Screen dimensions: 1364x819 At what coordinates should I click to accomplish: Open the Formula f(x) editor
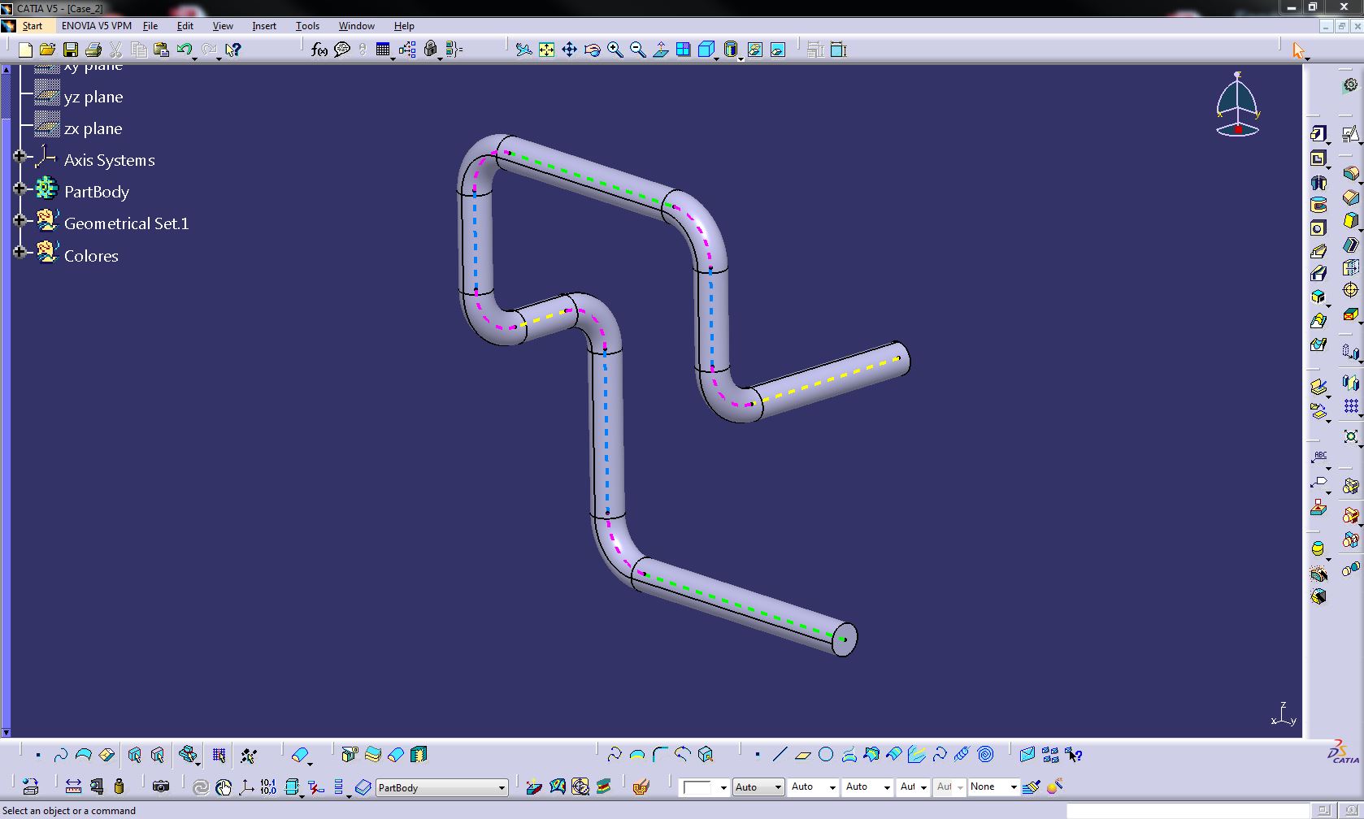pos(319,50)
